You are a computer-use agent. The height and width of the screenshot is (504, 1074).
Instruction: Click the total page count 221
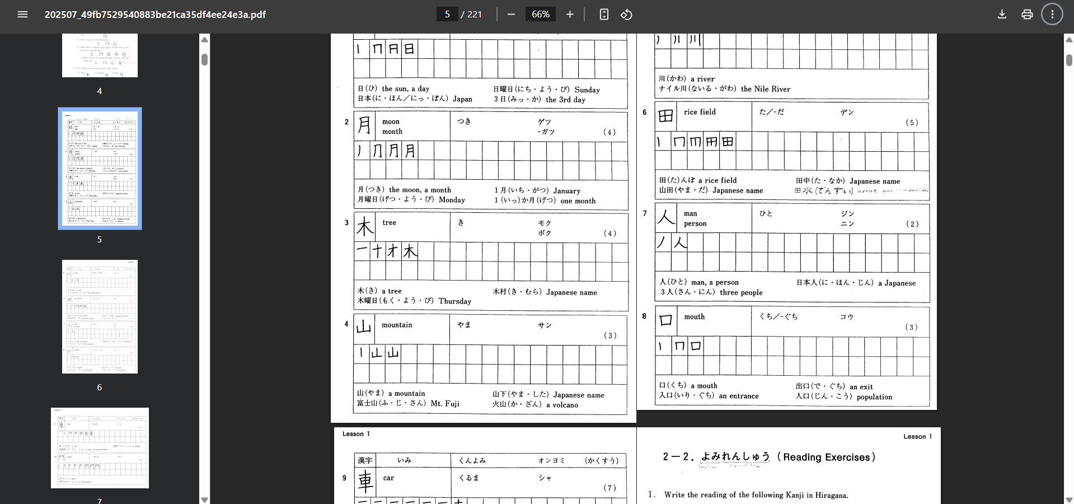pyautogui.click(x=475, y=15)
